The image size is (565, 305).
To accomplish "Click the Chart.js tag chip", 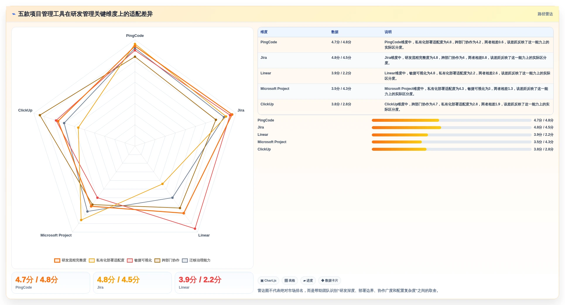I will [268, 280].
